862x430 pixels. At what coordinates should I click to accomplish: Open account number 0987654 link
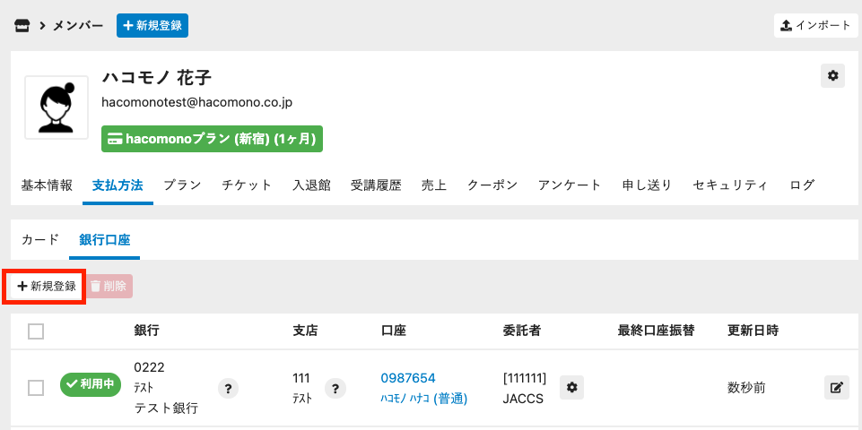[x=408, y=378]
